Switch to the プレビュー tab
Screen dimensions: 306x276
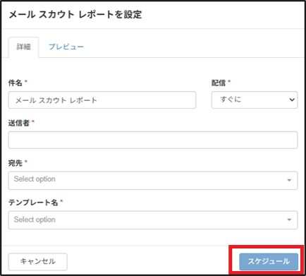(x=66, y=47)
